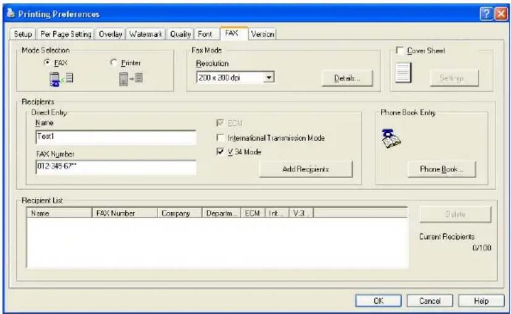Click the Name column header

tap(60, 213)
